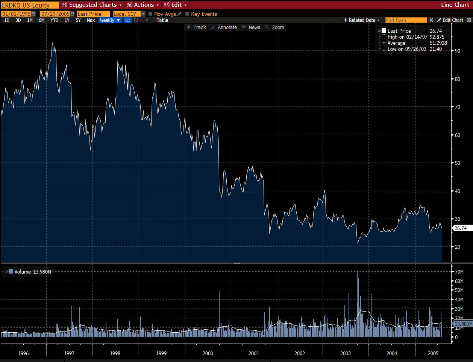Image resolution: width=473 pixels, height=362 pixels.
Task: Click the 13.980M volume axis label
Action: tap(462, 324)
